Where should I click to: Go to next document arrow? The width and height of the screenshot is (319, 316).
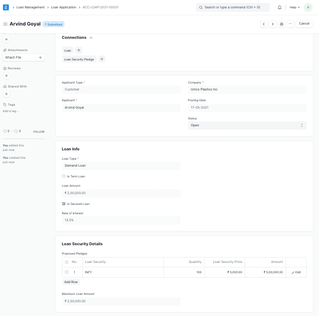click(x=273, y=24)
